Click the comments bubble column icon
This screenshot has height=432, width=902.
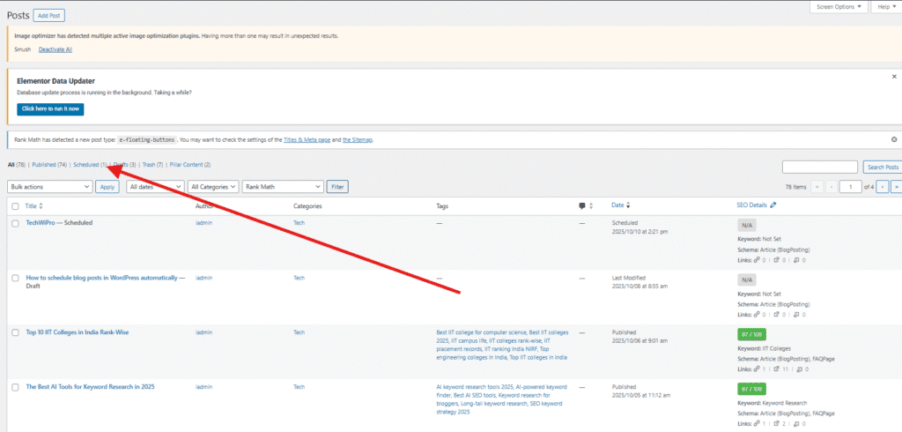pos(582,205)
